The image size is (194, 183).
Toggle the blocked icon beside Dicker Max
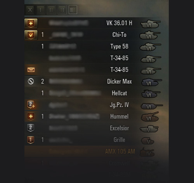point(31,81)
